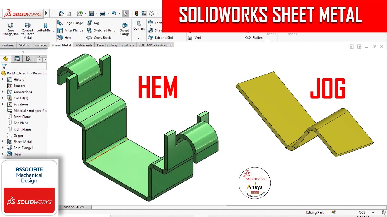Activate the Miter Flange tool
Viewport: 387px width, 217px height.
click(x=70, y=30)
